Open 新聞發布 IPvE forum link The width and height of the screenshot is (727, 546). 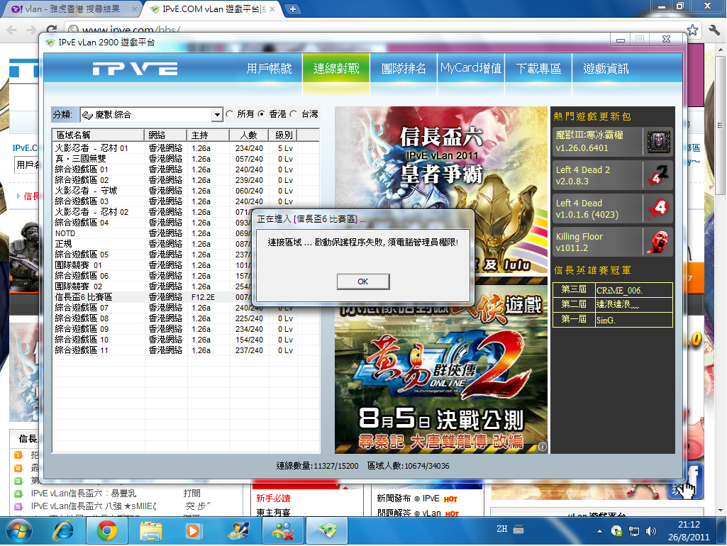click(408, 498)
